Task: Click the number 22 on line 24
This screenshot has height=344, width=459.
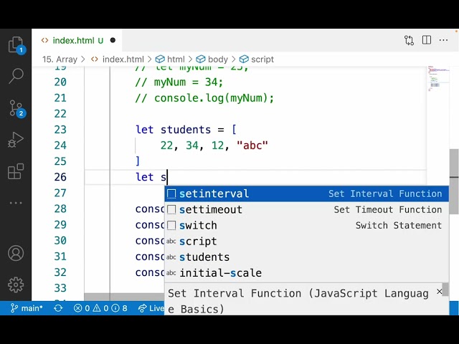Action: [166, 145]
